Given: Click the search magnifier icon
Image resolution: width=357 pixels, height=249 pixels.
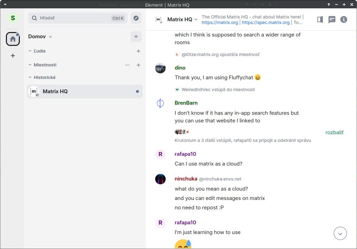Looking at the screenshot, I should pyautogui.click(x=34, y=18).
